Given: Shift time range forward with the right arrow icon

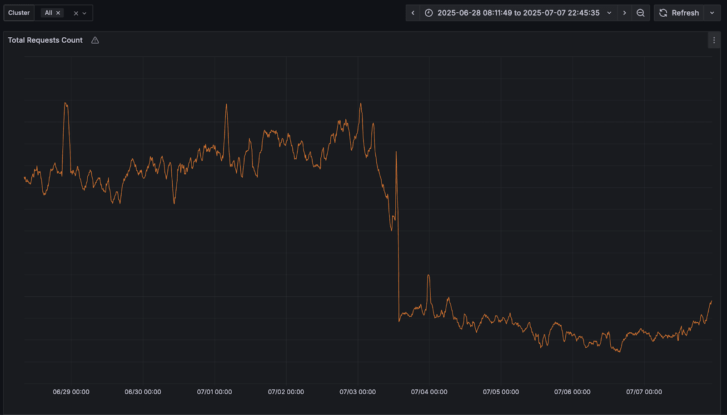Looking at the screenshot, I should click(624, 13).
